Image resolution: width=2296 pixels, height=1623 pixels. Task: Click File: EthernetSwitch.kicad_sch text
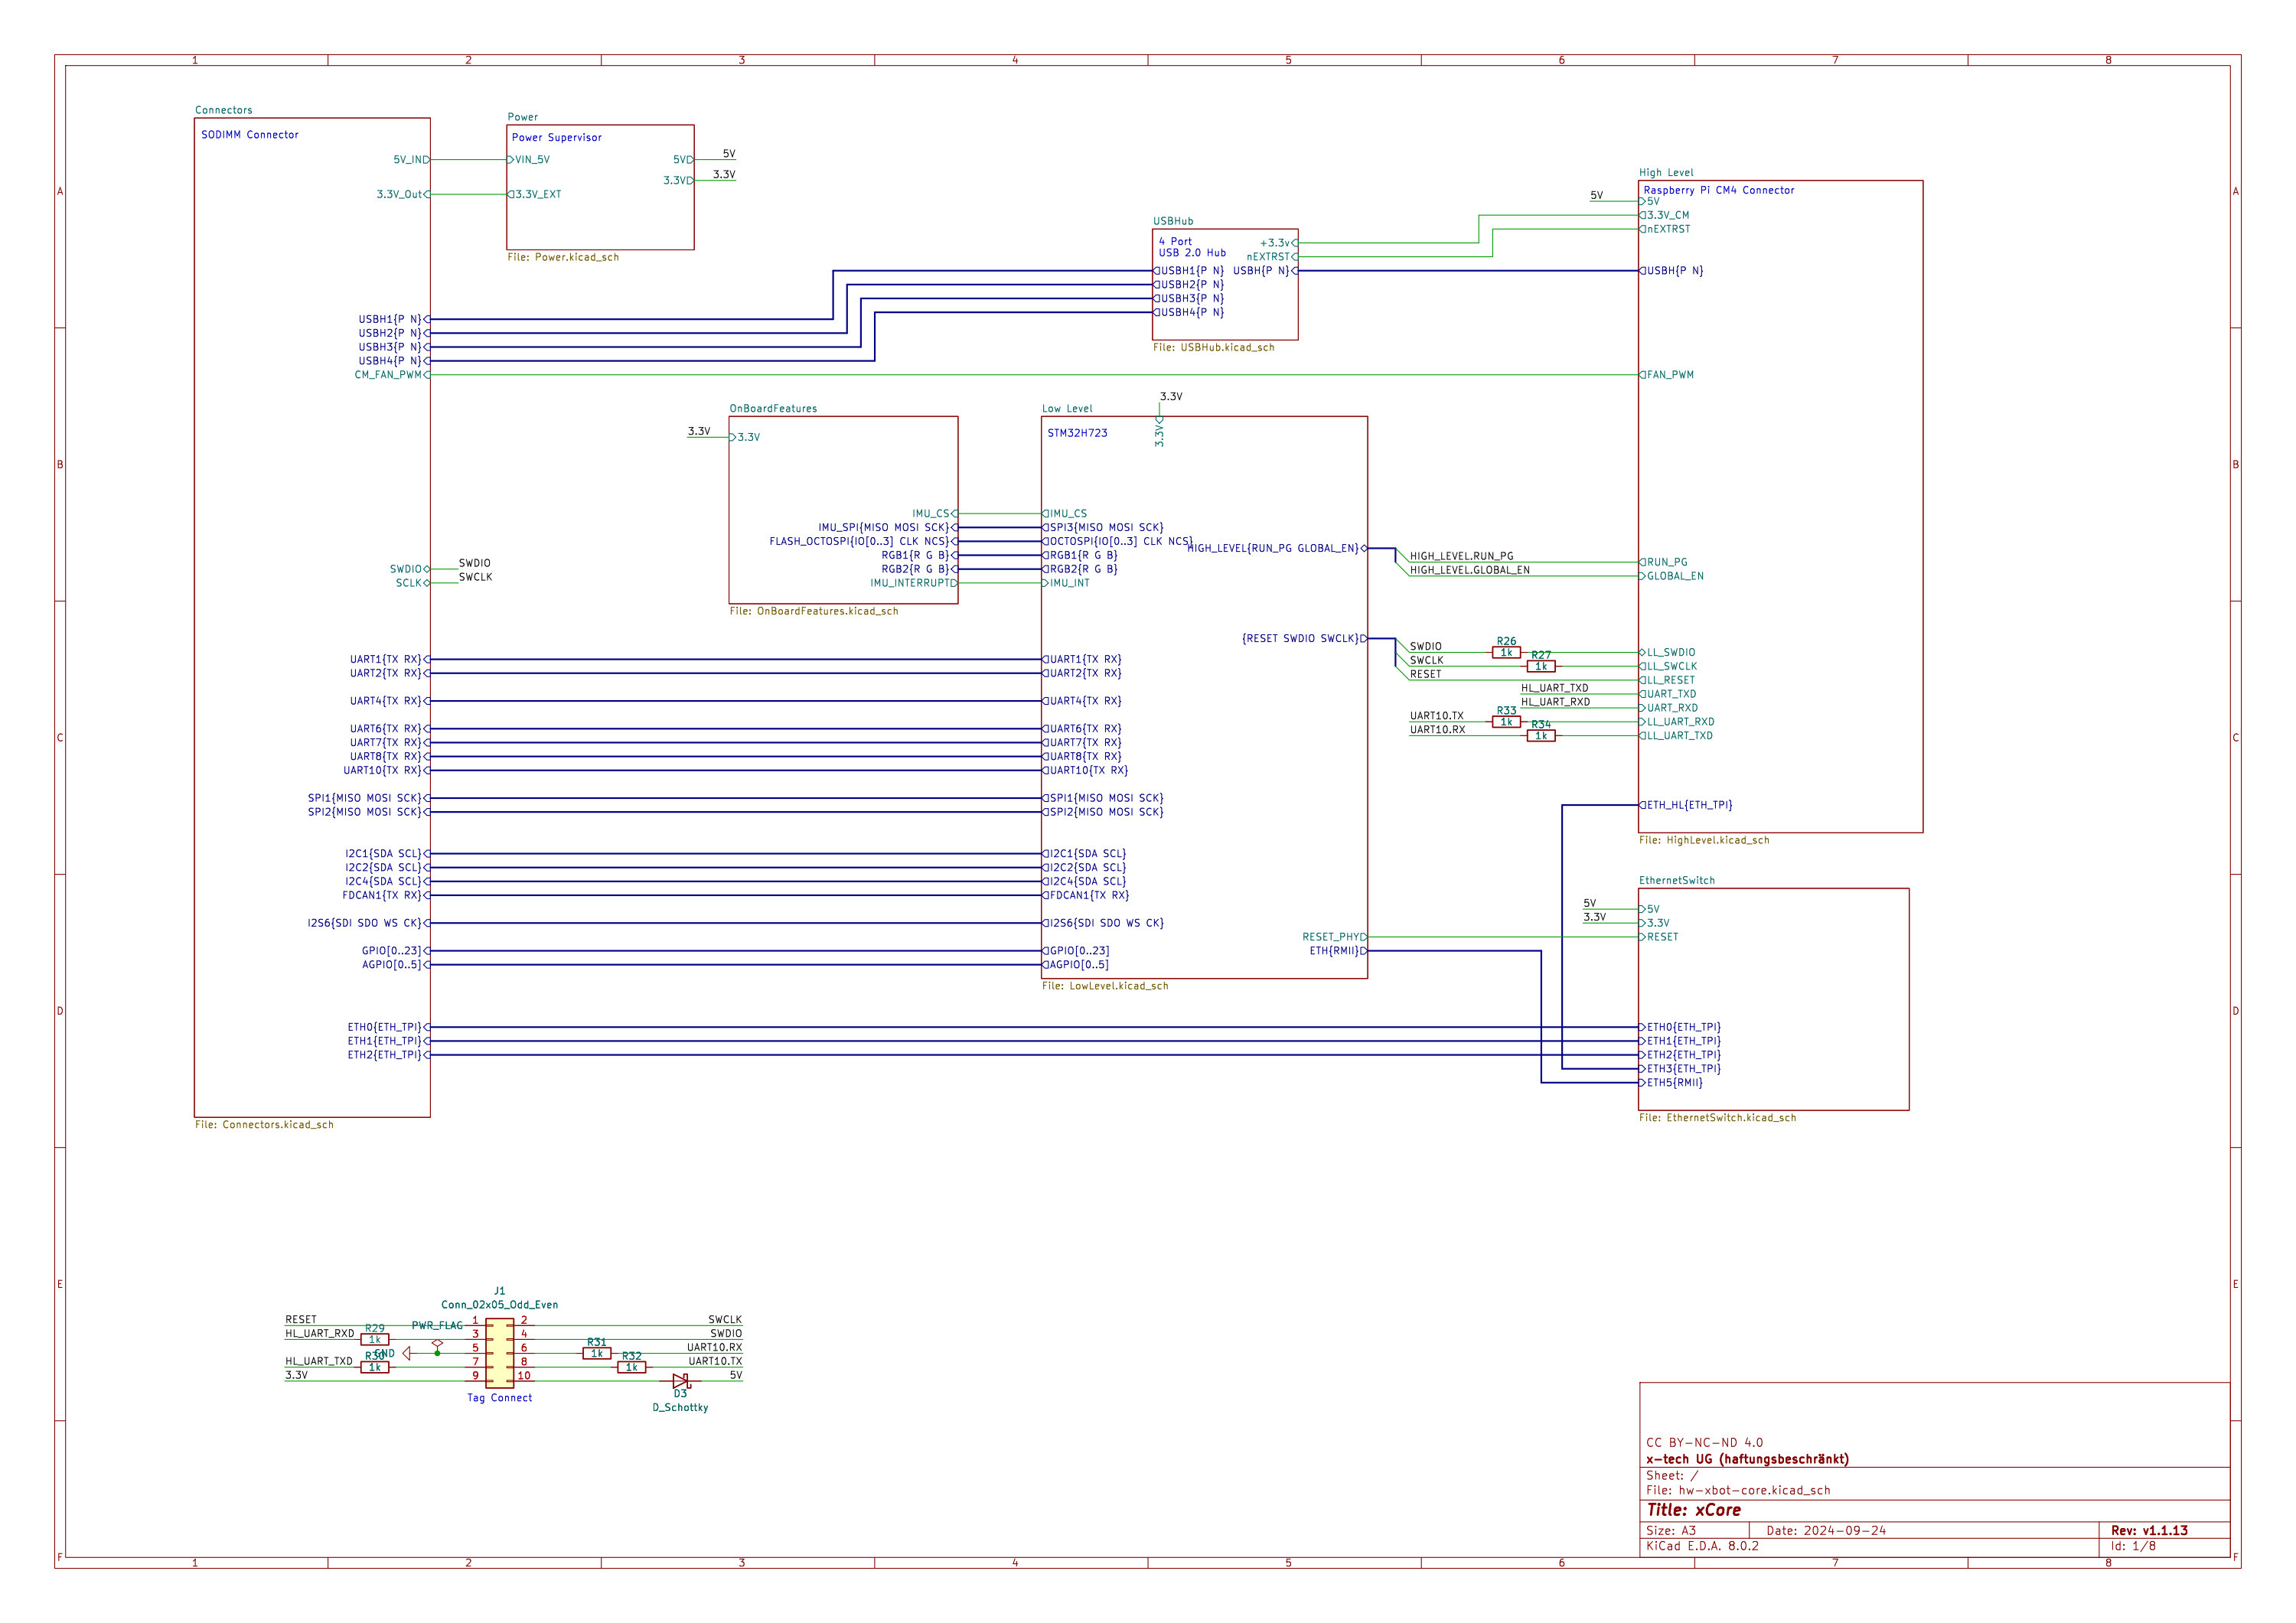1717,1118
